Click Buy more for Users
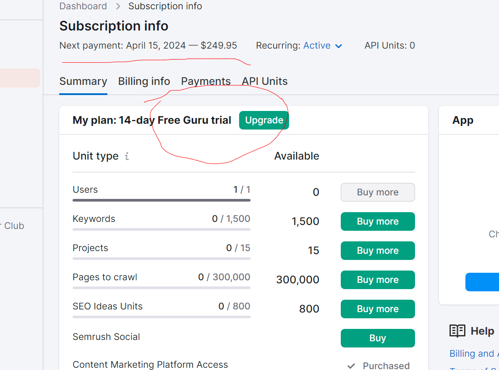Screen dimensions: 499x370 [378, 192]
